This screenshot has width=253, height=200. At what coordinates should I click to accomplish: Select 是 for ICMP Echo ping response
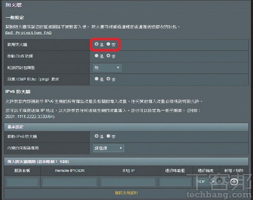click(x=97, y=78)
